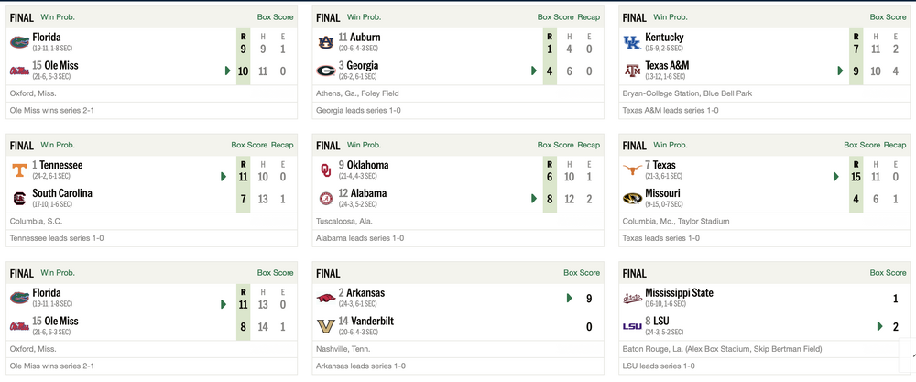Open Box Score for Arkansas-Vanderbilt game

click(x=582, y=273)
